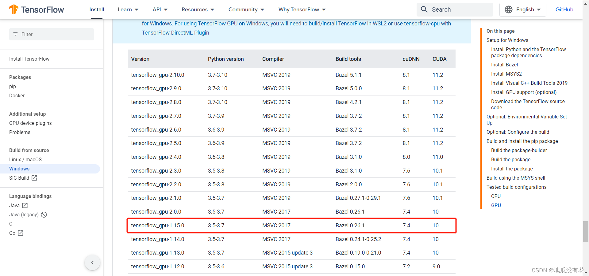Select cell tensorflow_gpu-2.10.0
The height and width of the screenshot is (276, 589).
point(158,75)
